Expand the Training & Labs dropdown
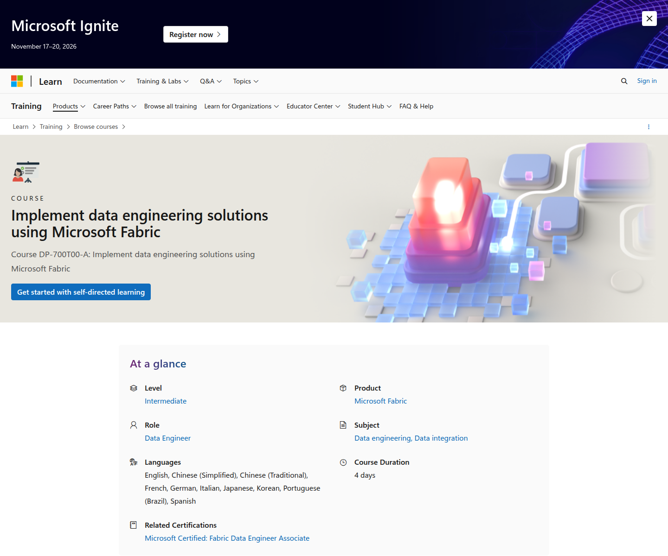 (163, 81)
